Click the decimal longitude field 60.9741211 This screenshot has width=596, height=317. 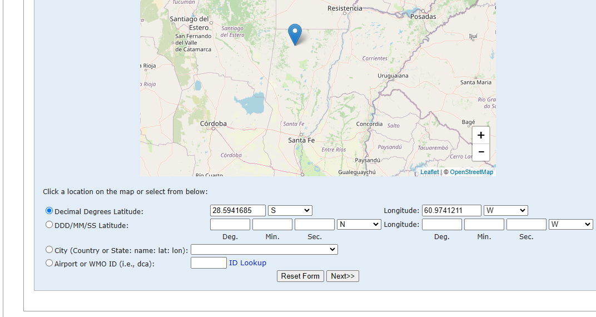(451, 211)
